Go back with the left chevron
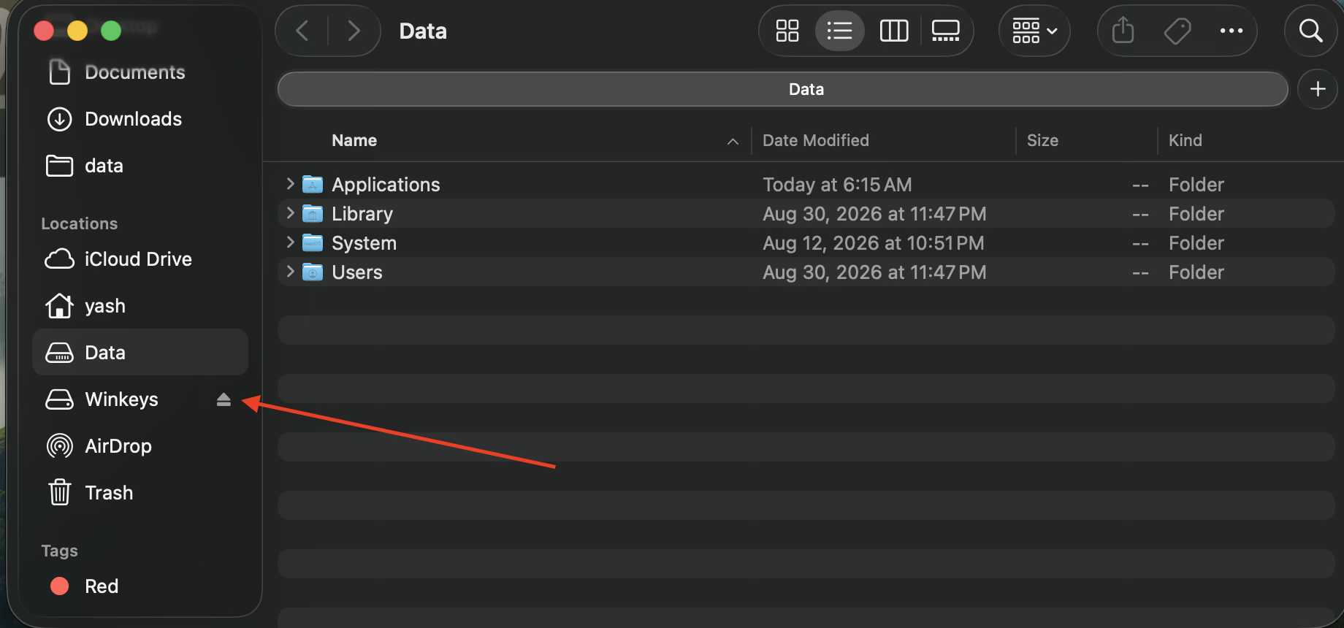Viewport: 1344px width, 628px height. 302,31
